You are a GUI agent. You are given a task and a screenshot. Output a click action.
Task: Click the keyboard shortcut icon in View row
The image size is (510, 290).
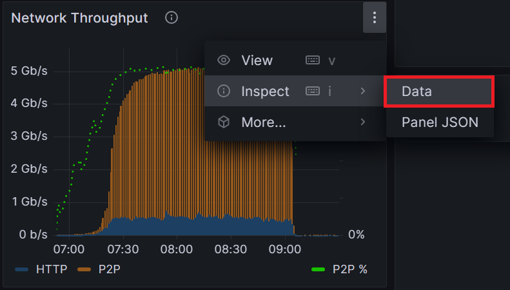pyautogui.click(x=313, y=61)
